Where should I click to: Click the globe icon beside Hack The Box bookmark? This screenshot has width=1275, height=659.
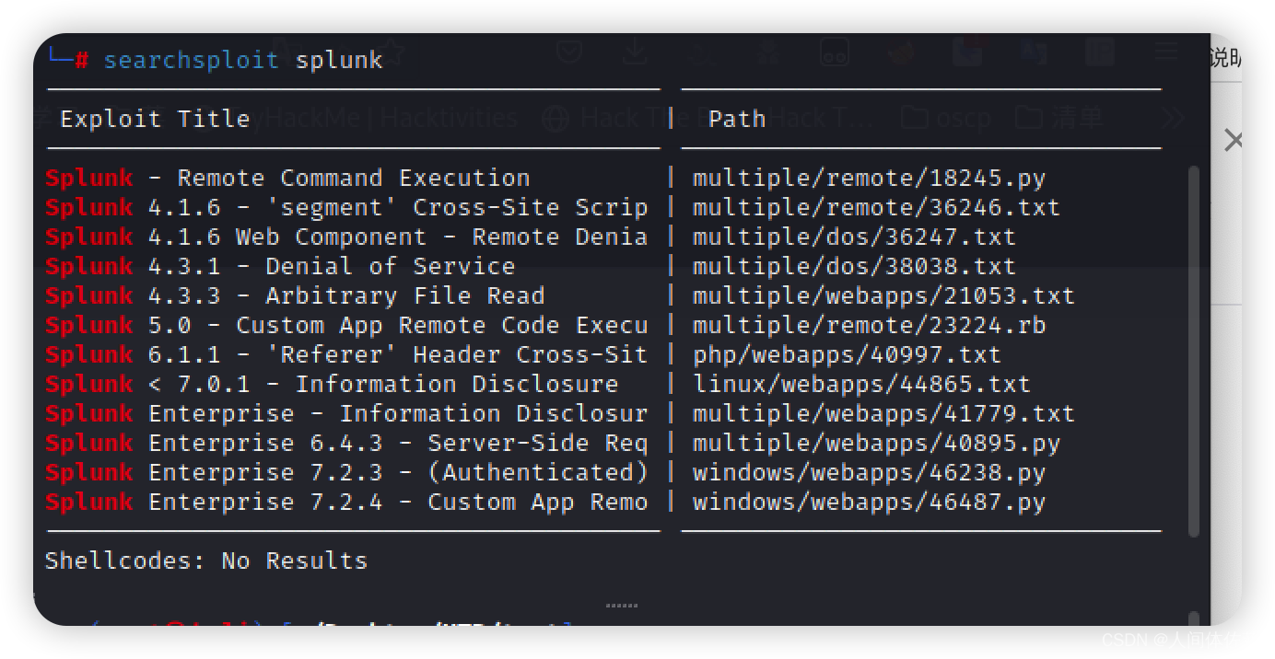(556, 118)
